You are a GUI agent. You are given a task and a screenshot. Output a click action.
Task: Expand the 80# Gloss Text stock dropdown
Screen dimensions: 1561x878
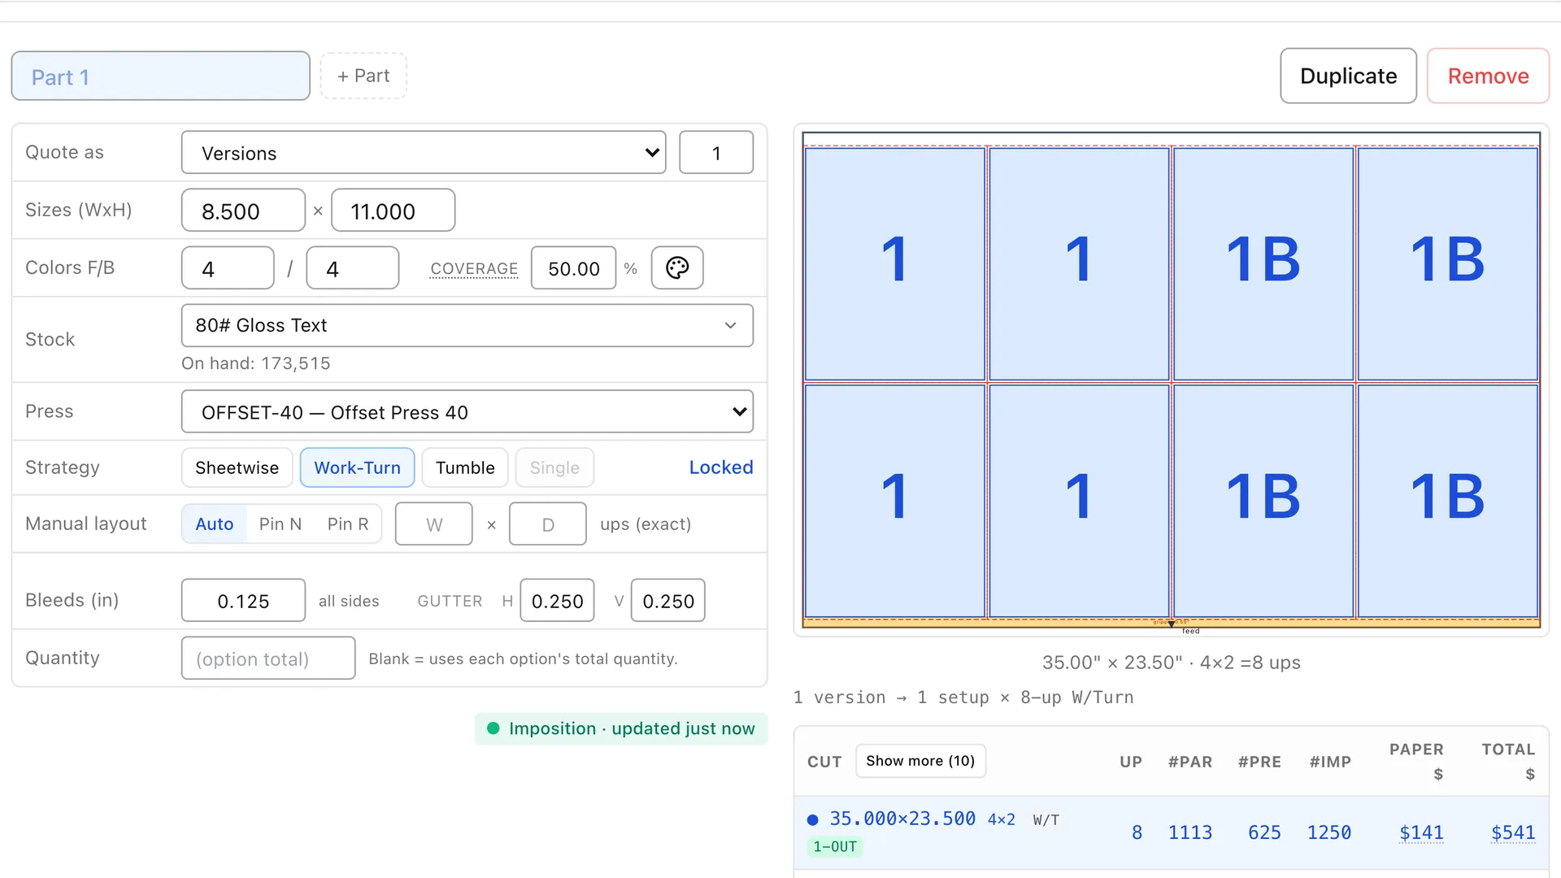coord(467,325)
